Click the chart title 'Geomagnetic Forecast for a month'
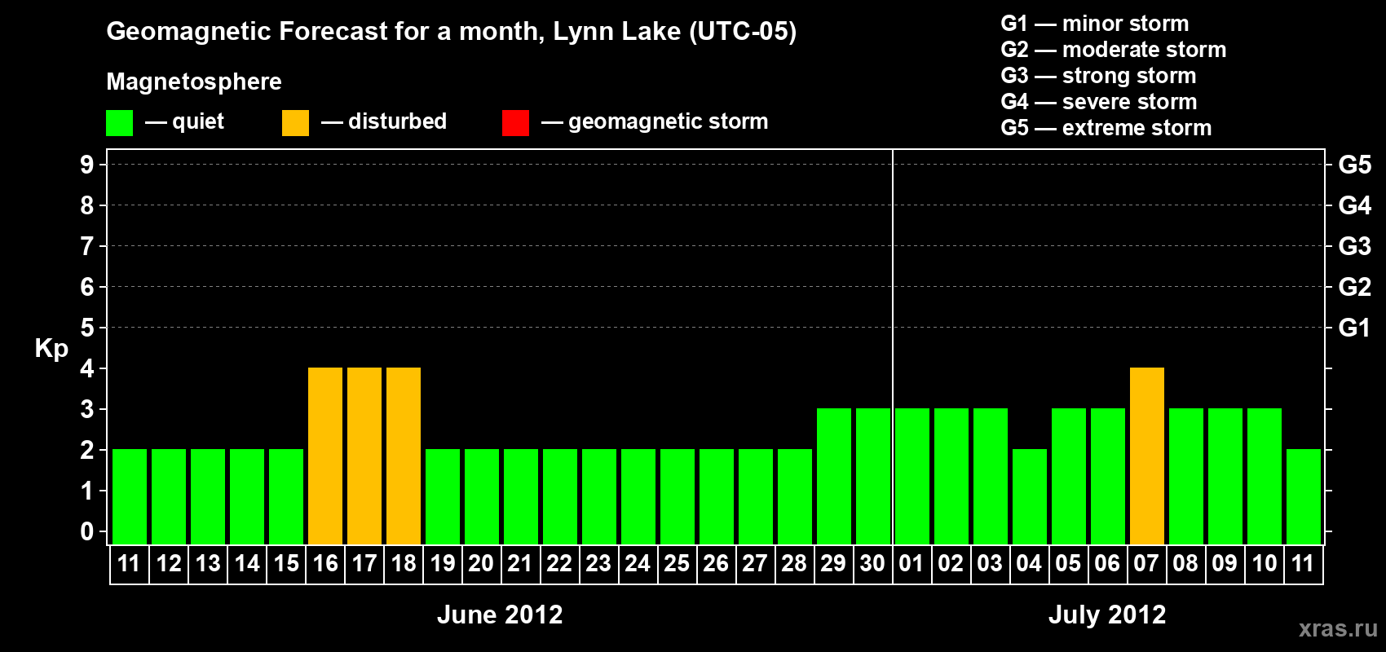 click(325, 31)
